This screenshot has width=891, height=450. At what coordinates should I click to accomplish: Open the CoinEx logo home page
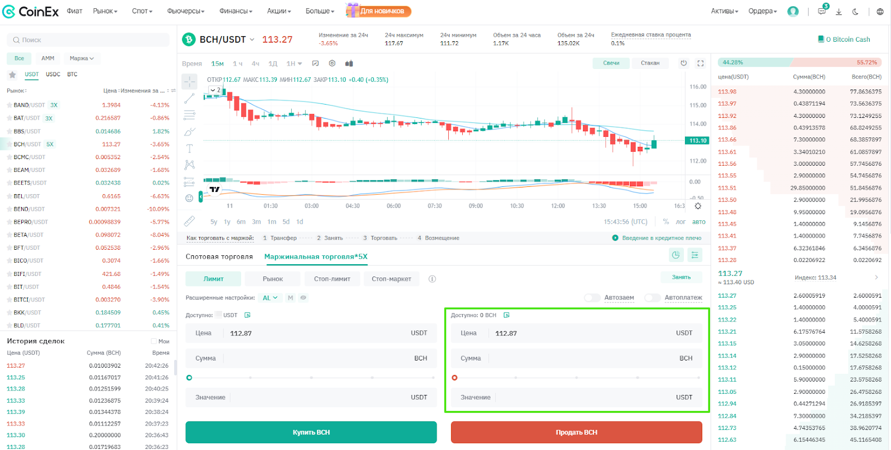[x=31, y=11]
